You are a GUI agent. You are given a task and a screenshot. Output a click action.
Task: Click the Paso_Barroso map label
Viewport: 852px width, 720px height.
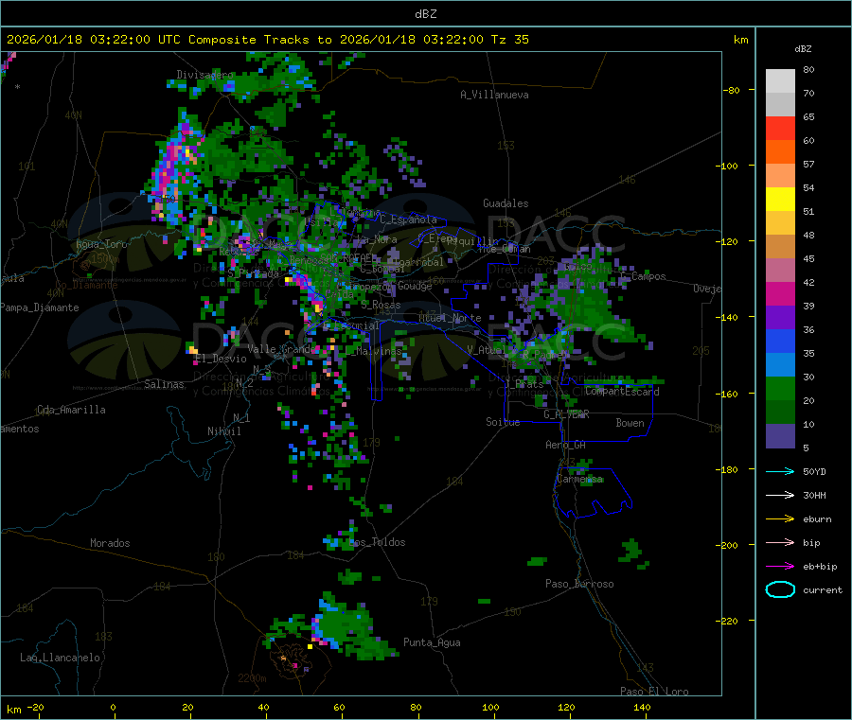(579, 584)
